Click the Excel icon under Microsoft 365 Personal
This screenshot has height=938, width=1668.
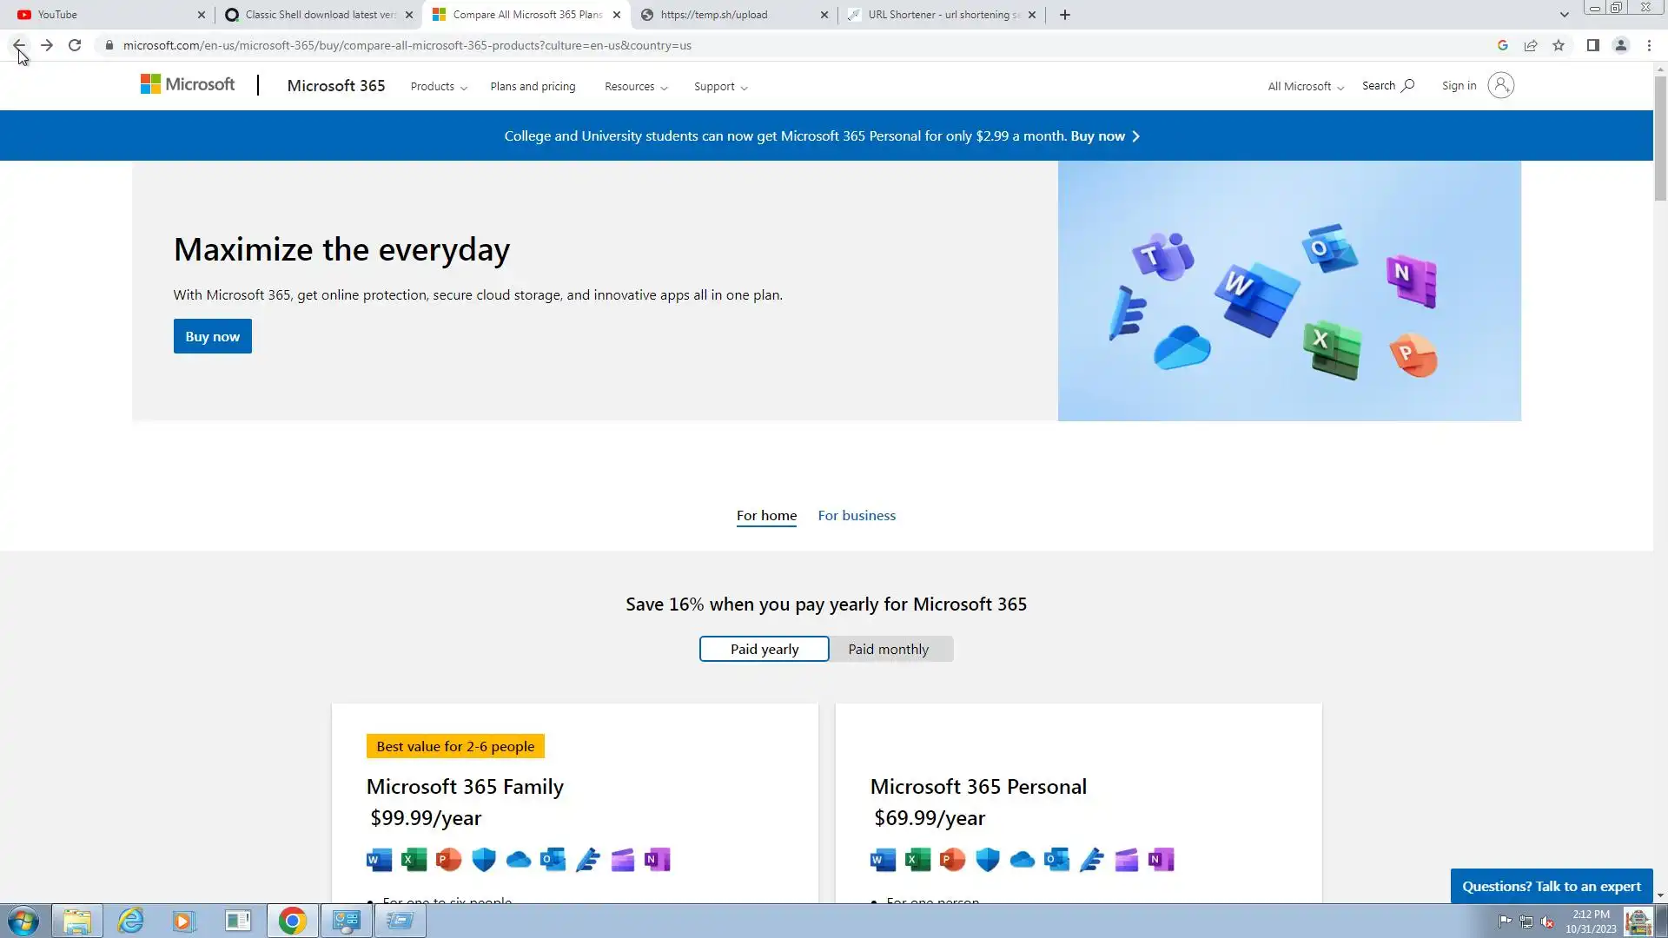[x=917, y=860]
